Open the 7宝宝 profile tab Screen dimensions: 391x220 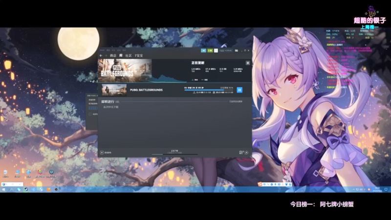point(139,55)
